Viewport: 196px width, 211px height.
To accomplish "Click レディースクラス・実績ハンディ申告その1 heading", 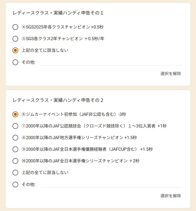I will [58, 13].
